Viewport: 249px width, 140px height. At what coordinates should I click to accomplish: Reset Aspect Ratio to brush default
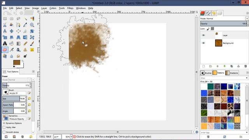pyautogui.click(x=30, y=105)
